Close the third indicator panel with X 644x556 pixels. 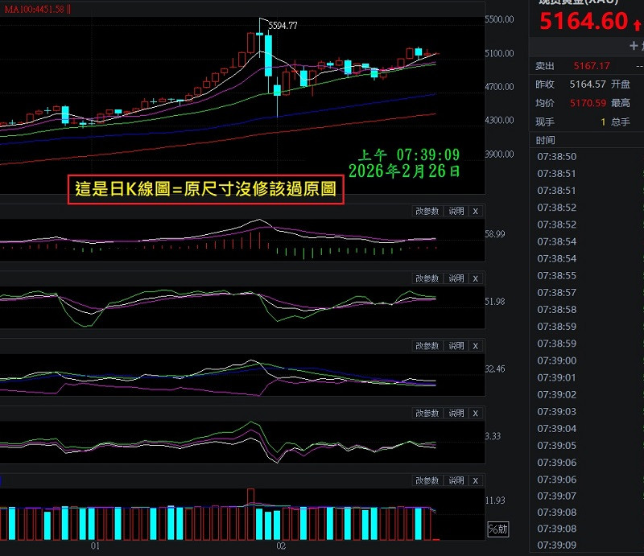coord(475,346)
